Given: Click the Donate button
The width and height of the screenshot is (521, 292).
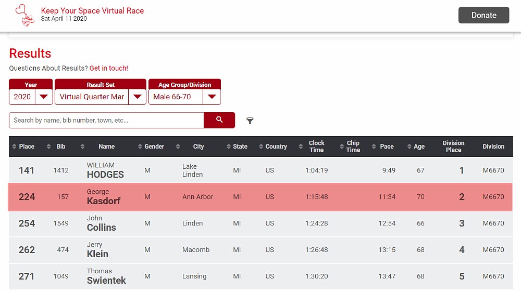Looking at the screenshot, I should coord(483,15).
